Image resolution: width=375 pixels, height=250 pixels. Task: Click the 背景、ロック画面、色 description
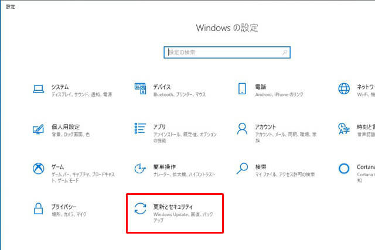(71, 134)
